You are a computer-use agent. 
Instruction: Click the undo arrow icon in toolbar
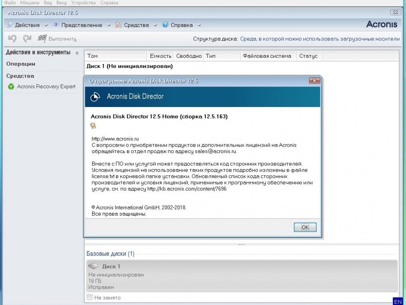tap(12, 38)
